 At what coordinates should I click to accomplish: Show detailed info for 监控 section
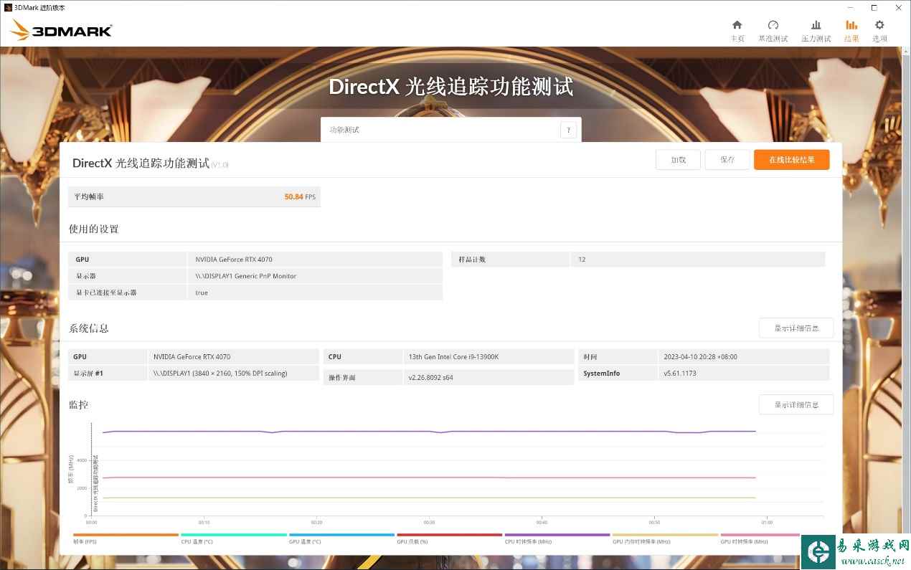pyautogui.click(x=796, y=404)
